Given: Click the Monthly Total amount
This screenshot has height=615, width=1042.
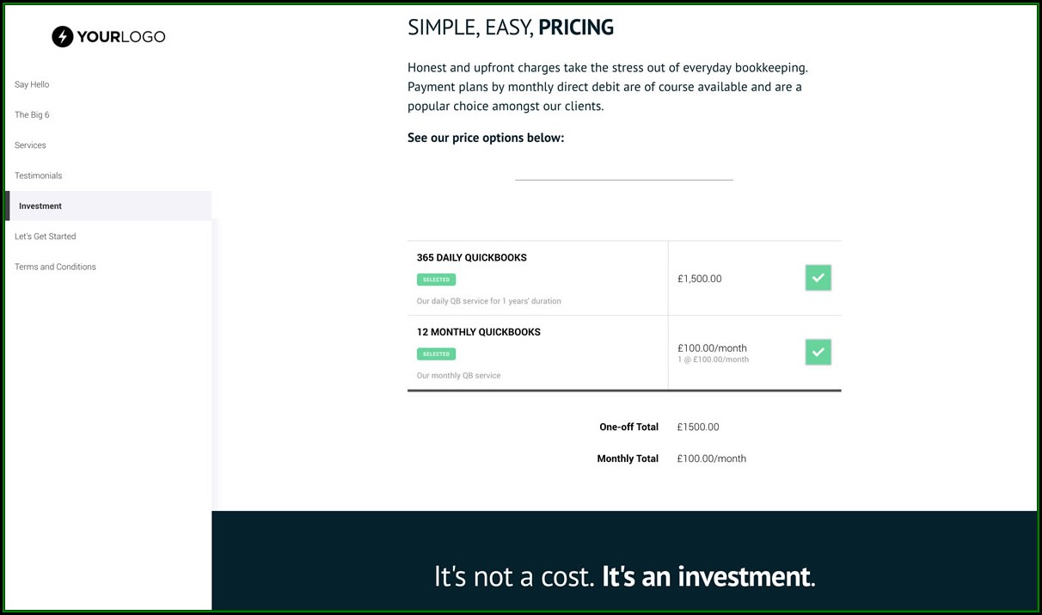Looking at the screenshot, I should pos(712,458).
